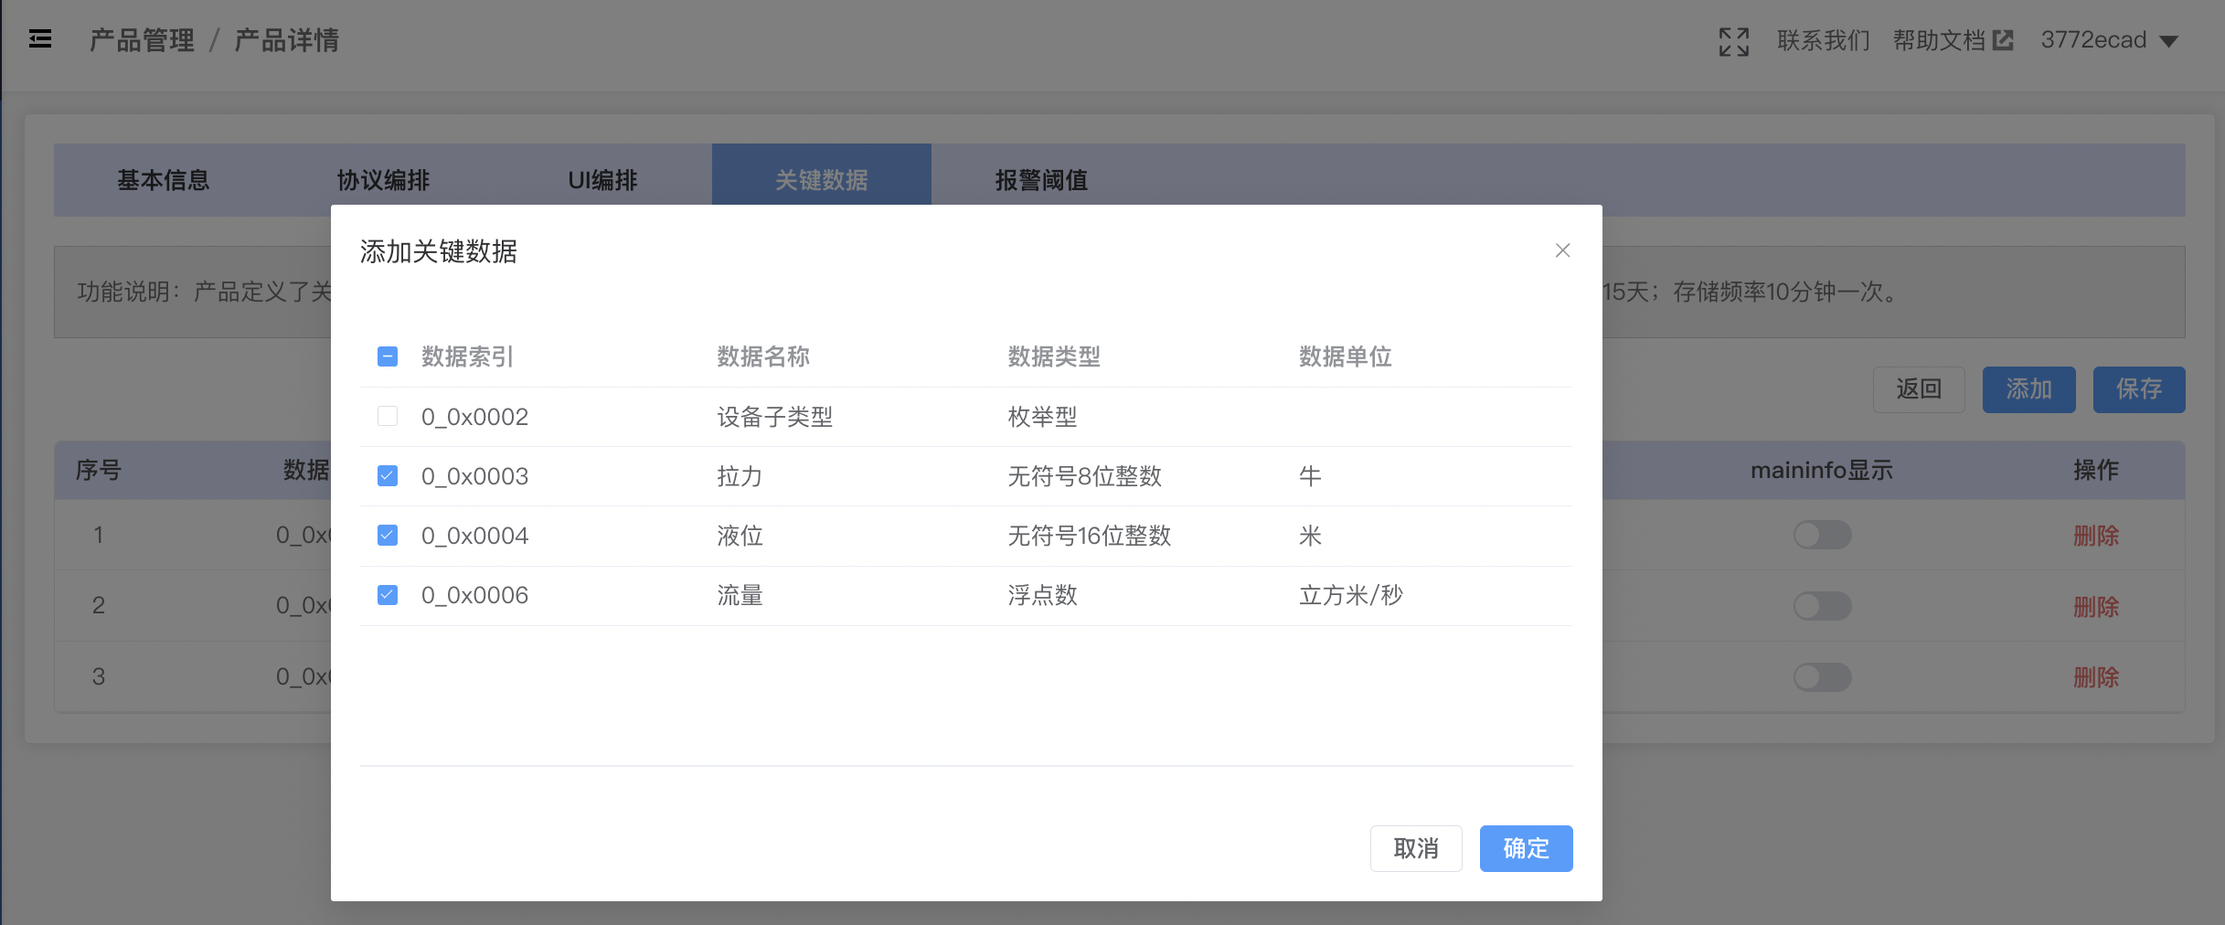Click the 数据类型 column header
This screenshot has width=2225, height=925.
[x=1054, y=356]
